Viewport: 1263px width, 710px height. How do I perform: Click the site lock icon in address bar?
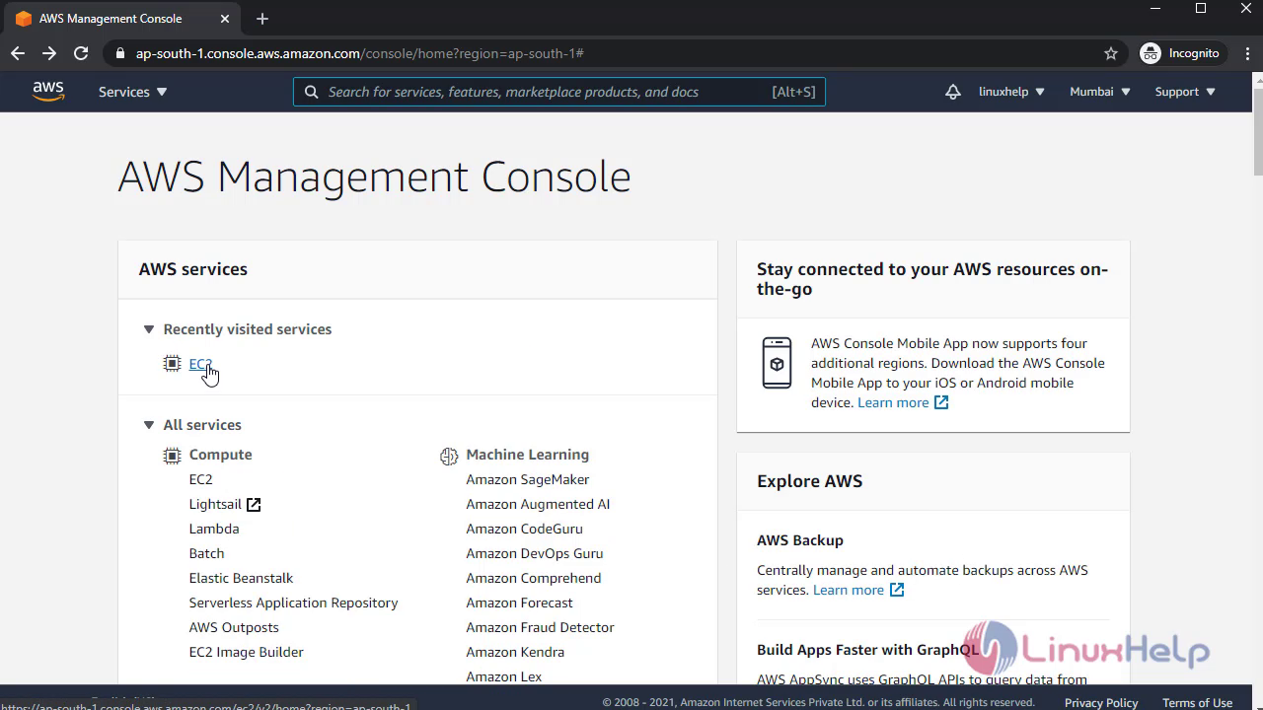(x=120, y=53)
